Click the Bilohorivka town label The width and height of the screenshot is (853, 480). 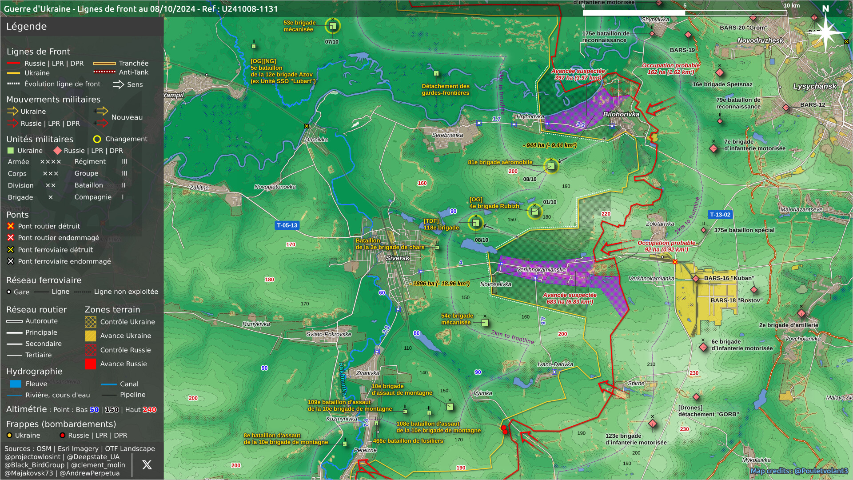tap(621, 114)
